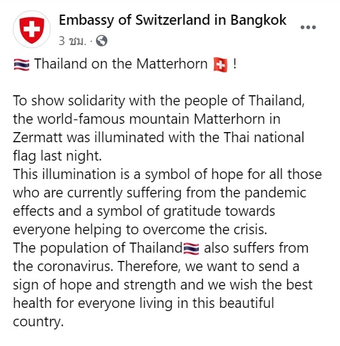This screenshot has height=346, width=340.
Task: Click the Swiss flag emoji after Matterhorn
Action: (x=221, y=65)
